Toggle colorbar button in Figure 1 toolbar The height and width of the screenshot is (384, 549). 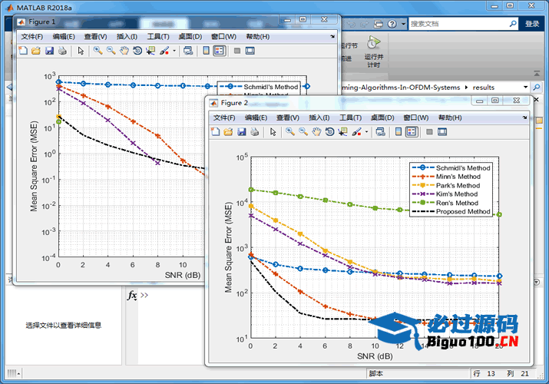tap(206, 51)
